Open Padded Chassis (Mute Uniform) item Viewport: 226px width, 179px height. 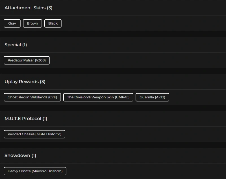(x=34, y=134)
